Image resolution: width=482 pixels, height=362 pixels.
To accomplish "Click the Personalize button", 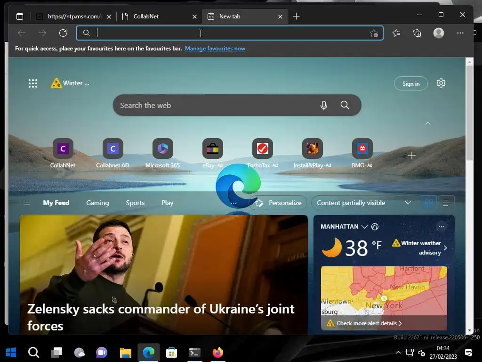I will pyautogui.click(x=278, y=203).
